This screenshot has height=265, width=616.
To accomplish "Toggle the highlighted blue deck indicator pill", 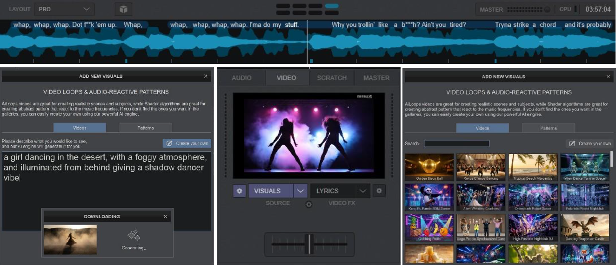I will coord(332,6).
